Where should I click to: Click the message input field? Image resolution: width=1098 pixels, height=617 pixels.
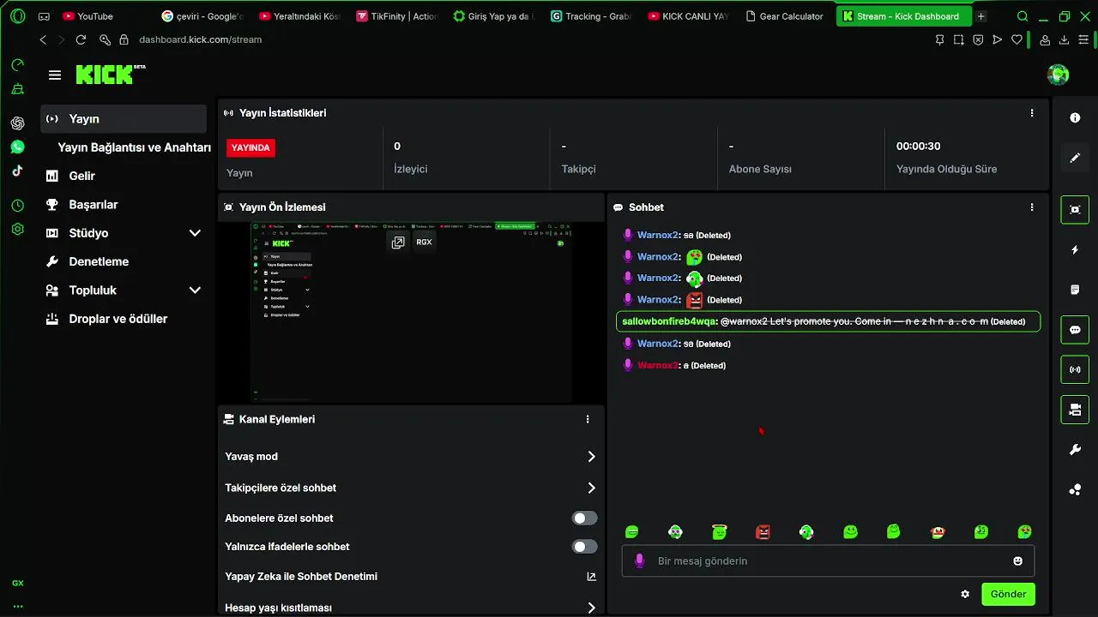[828, 561]
